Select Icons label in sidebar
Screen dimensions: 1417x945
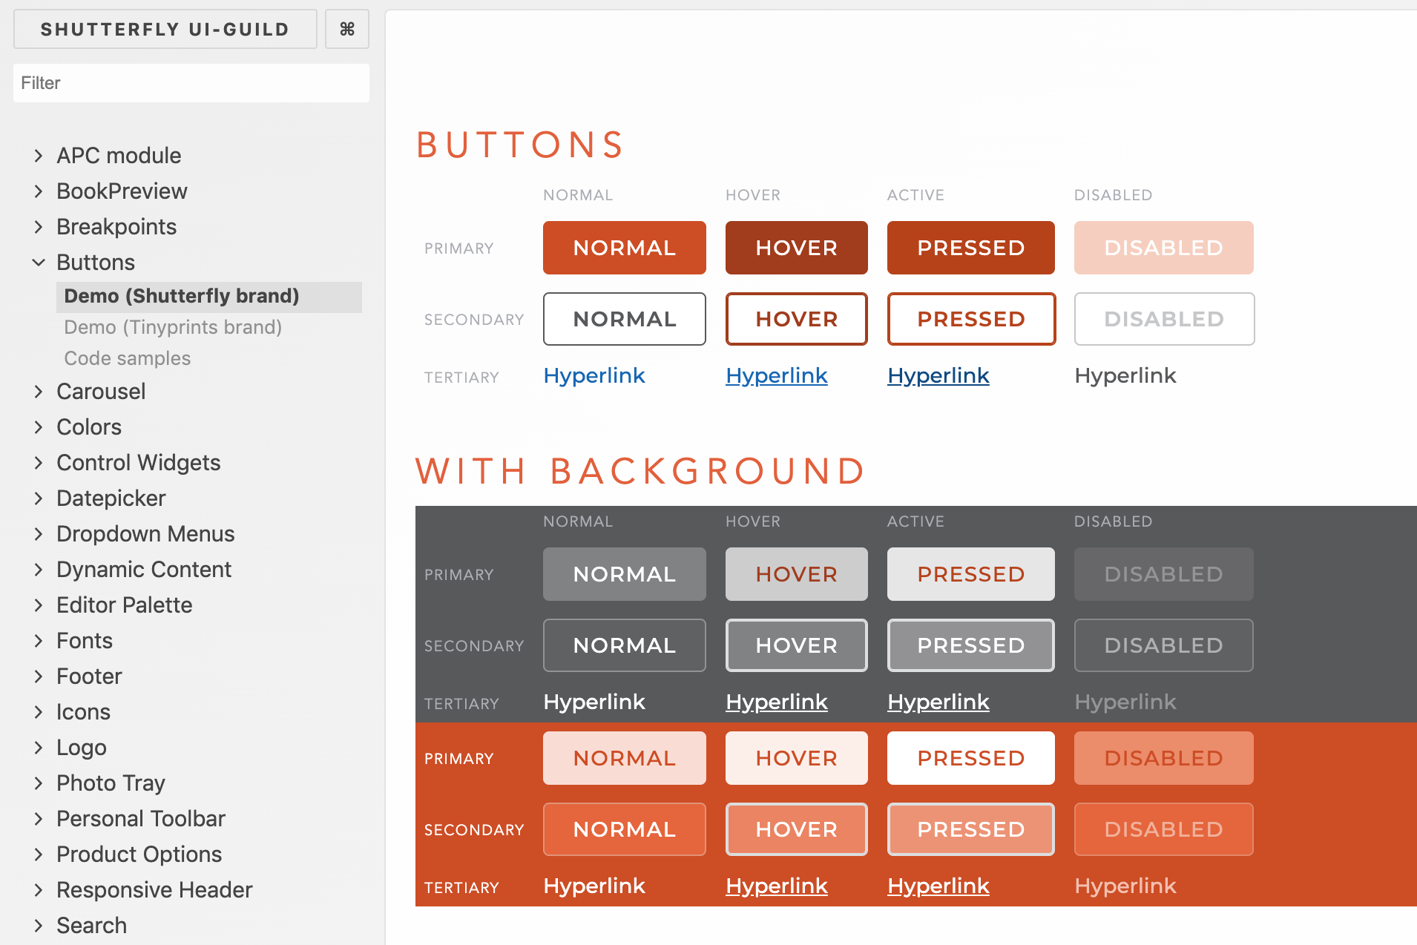pos(83,712)
